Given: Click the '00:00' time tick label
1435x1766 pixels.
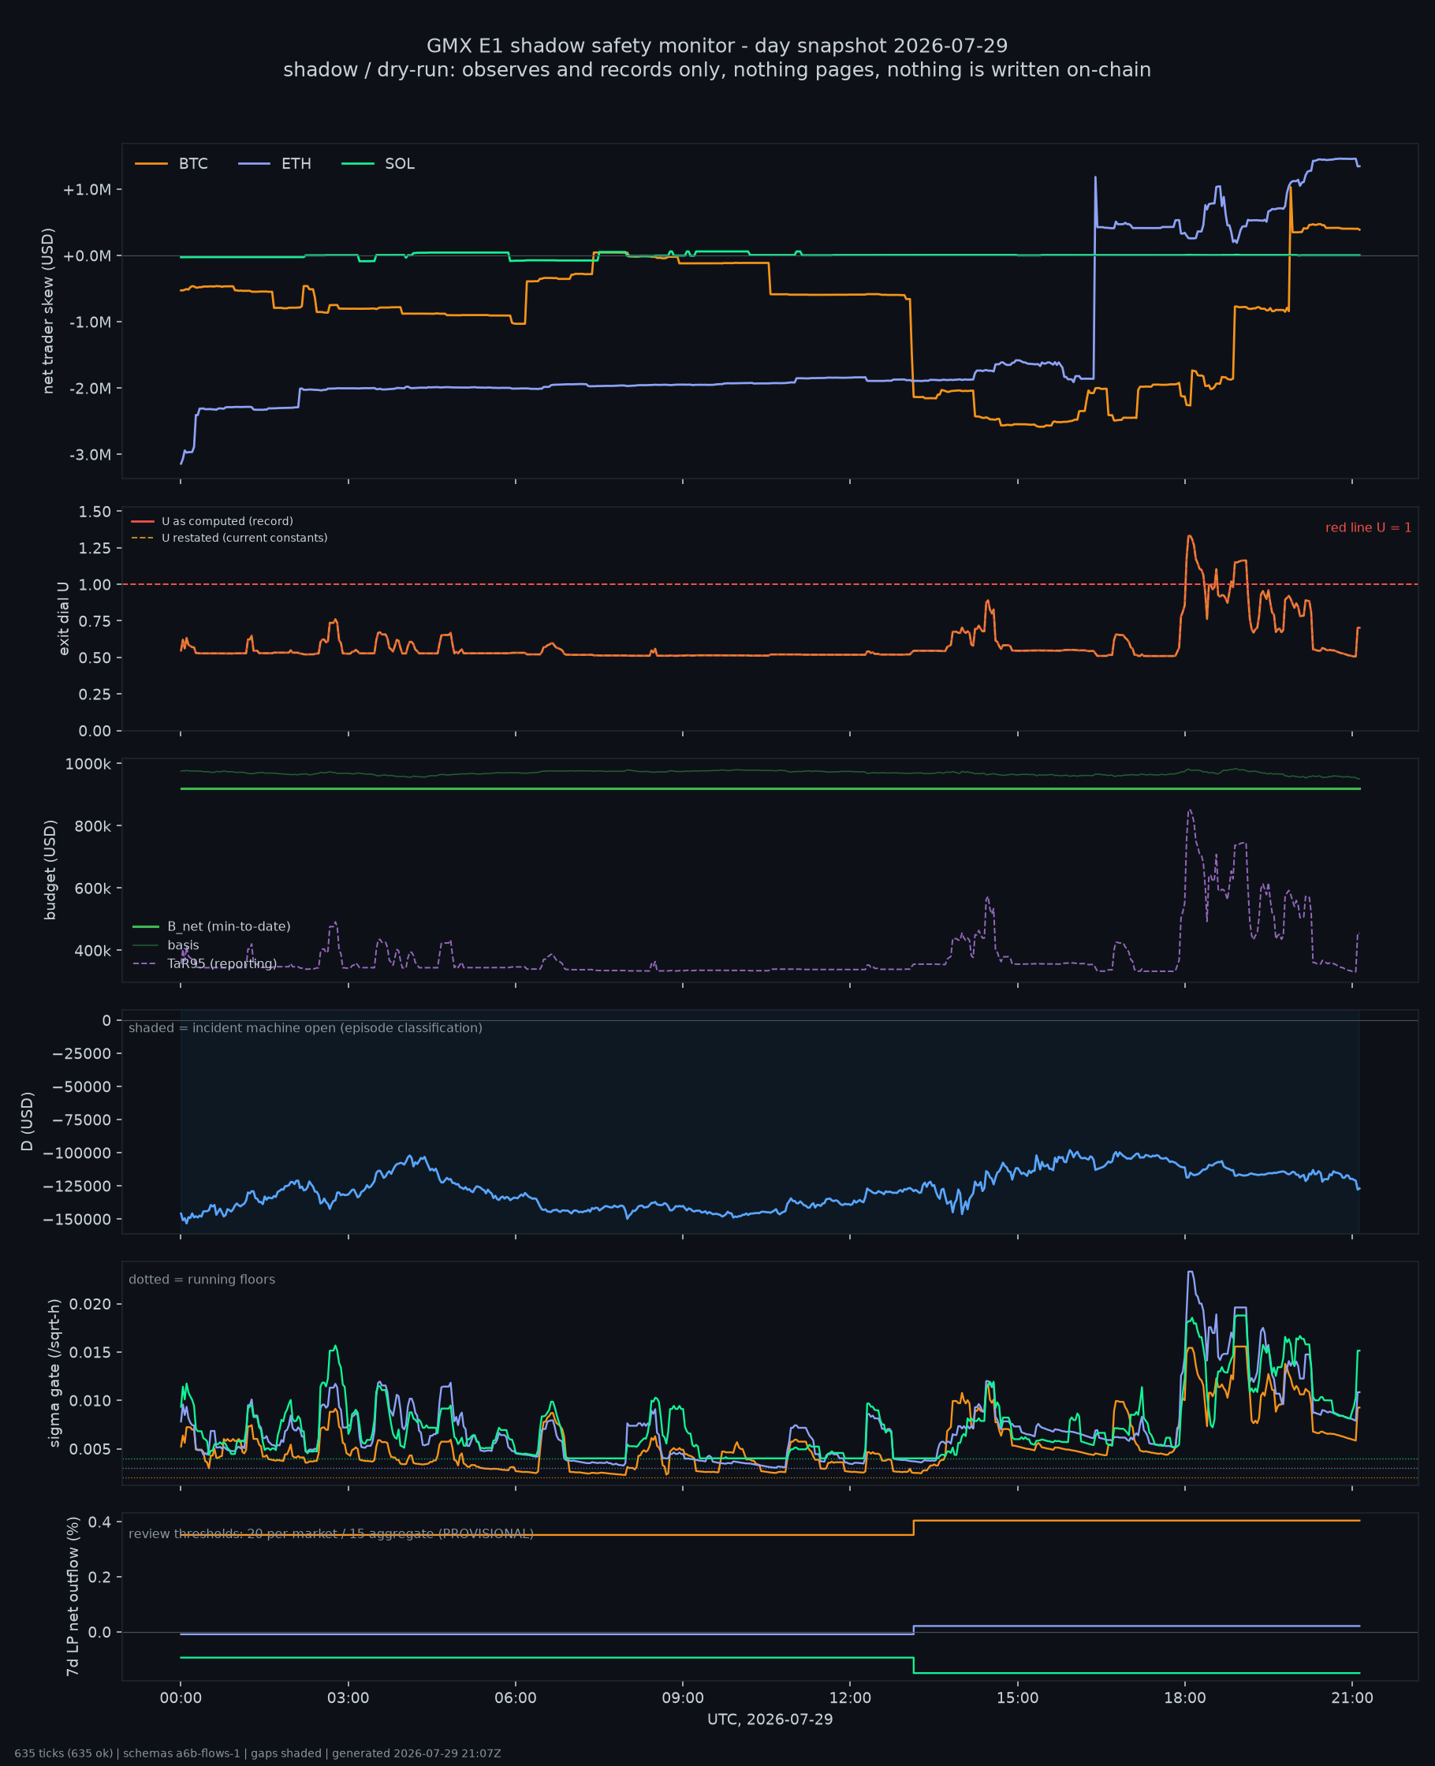Looking at the screenshot, I should click(x=181, y=1697).
